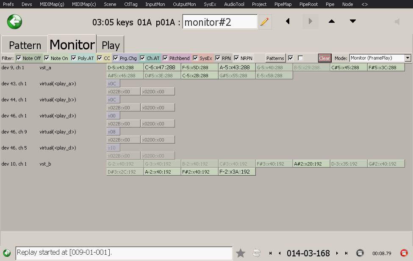Disable the Note Off filter checkbox
The image size is (413, 261).
(x=19, y=58)
